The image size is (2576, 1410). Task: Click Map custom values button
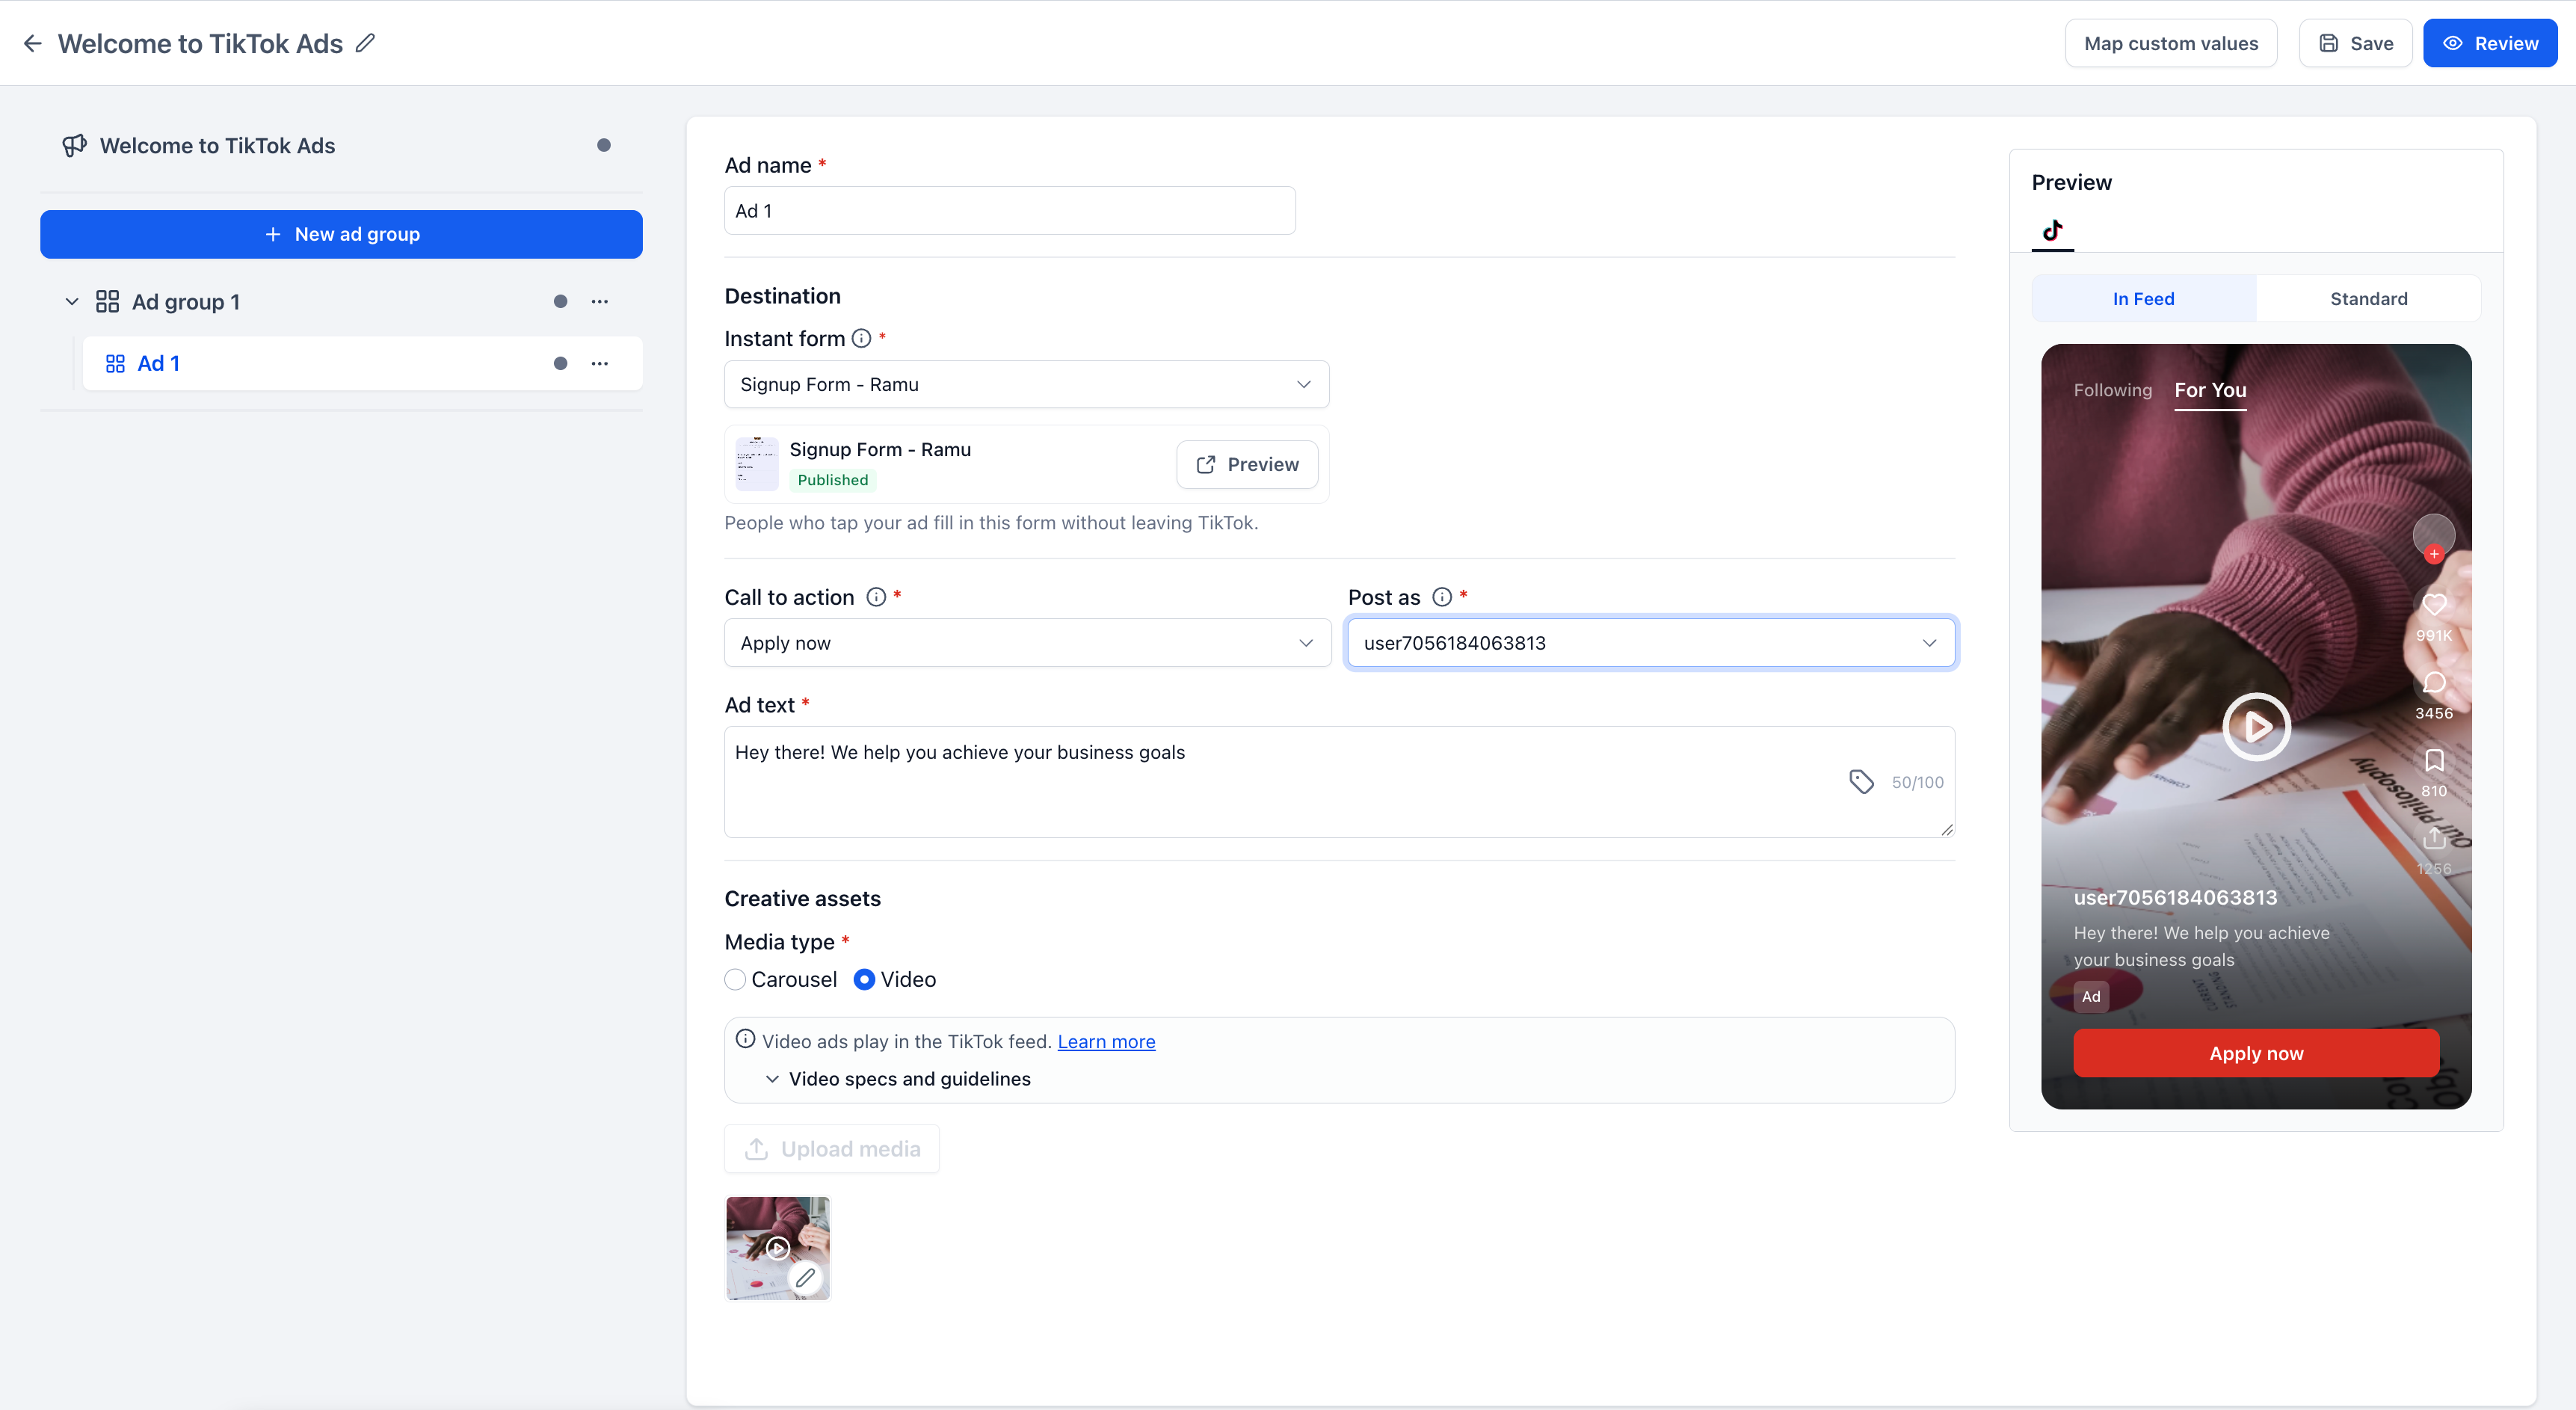point(2171,43)
